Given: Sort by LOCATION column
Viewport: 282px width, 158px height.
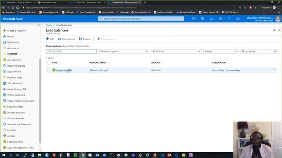Looking at the screenshot, I should click(x=156, y=63).
